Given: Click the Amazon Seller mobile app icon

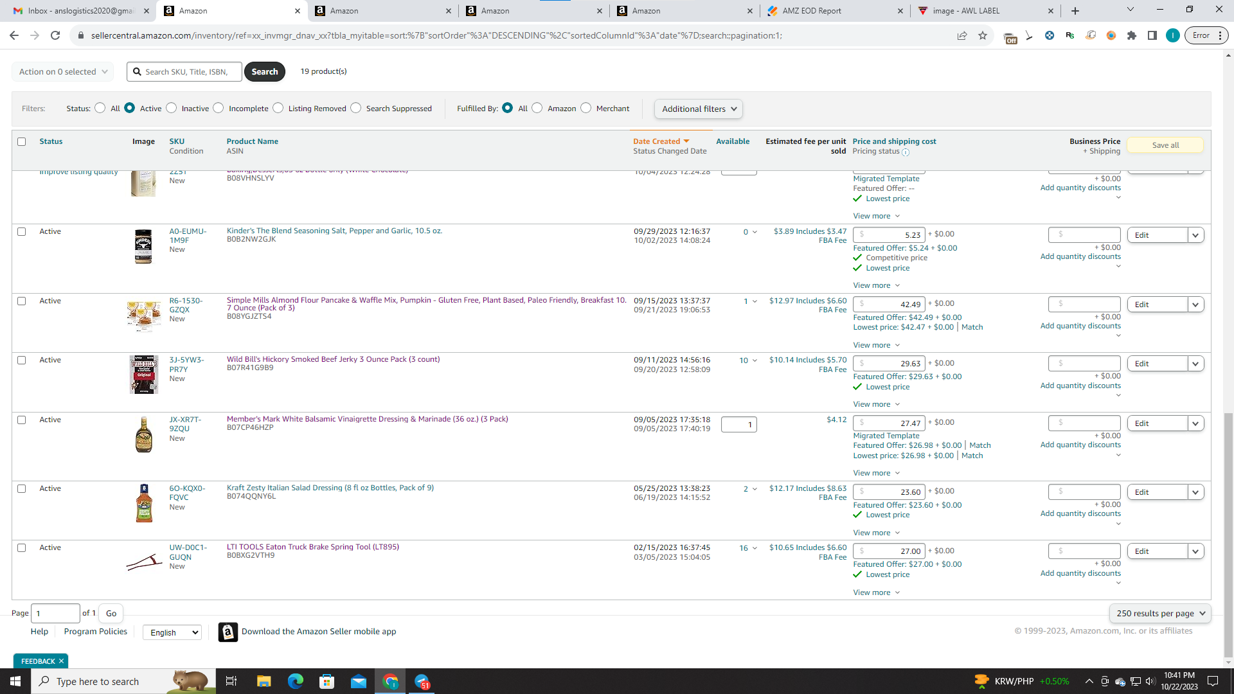Looking at the screenshot, I should tap(228, 632).
